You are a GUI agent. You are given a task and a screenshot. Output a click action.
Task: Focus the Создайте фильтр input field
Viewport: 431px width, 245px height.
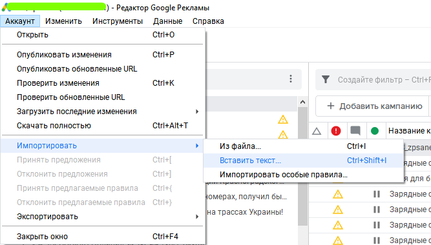[384, 80]
